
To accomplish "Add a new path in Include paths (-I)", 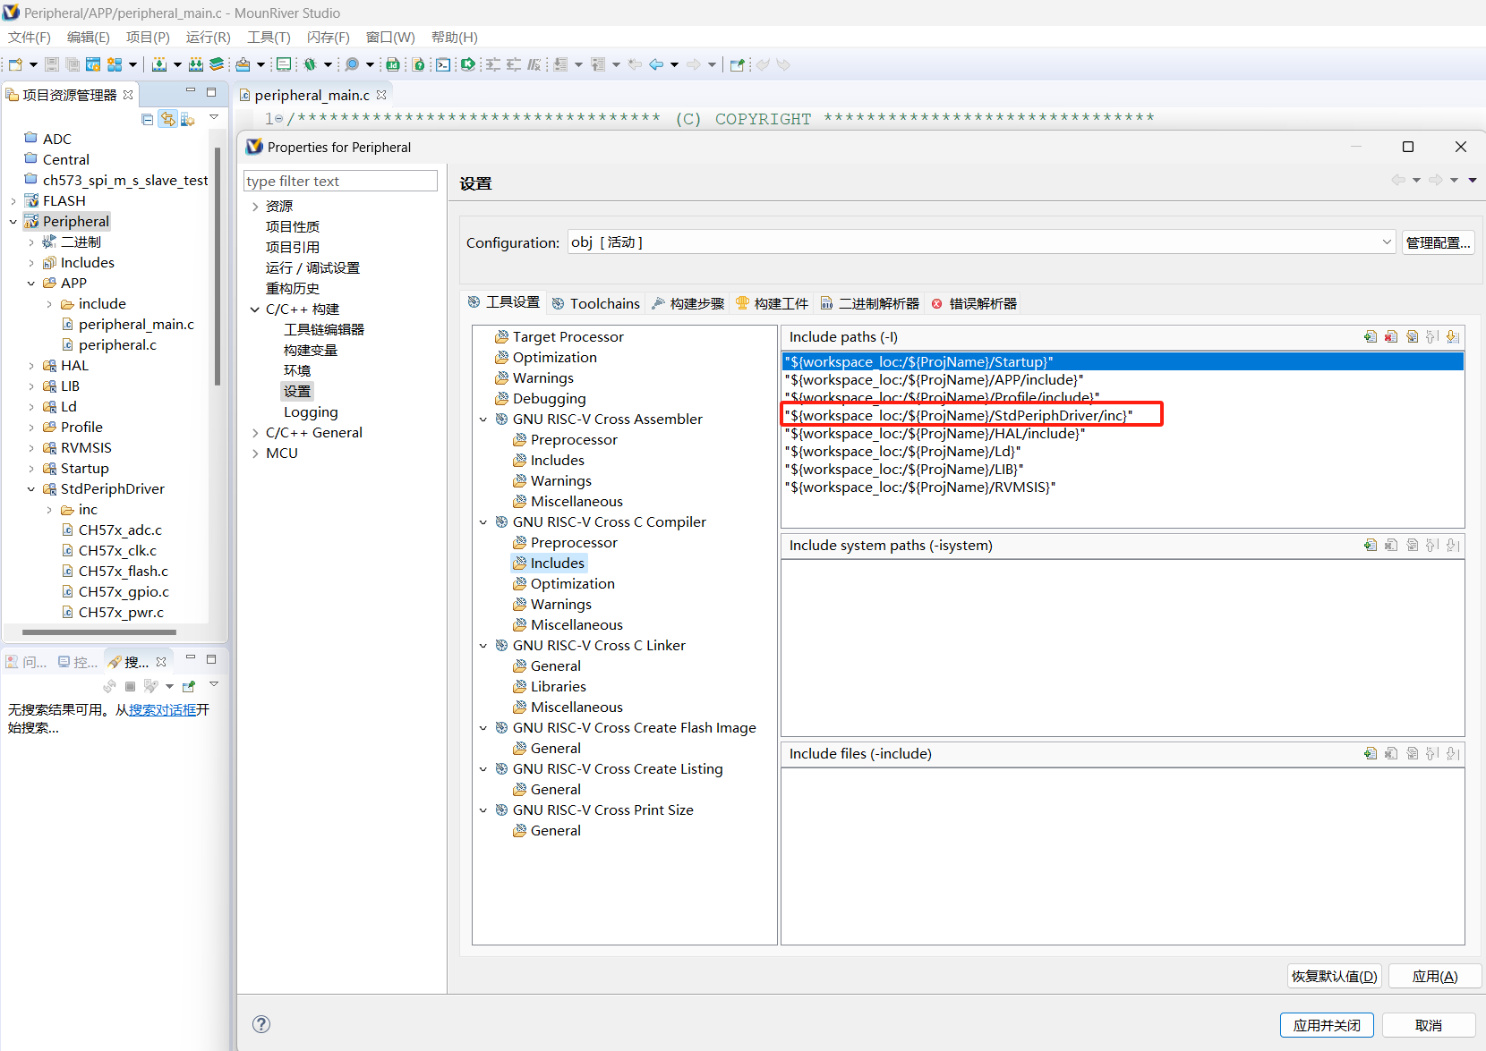I will 1371,337.
